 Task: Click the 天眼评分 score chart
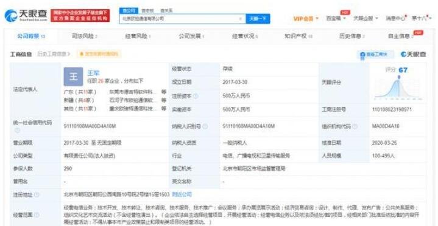click(x=398, y=88)
